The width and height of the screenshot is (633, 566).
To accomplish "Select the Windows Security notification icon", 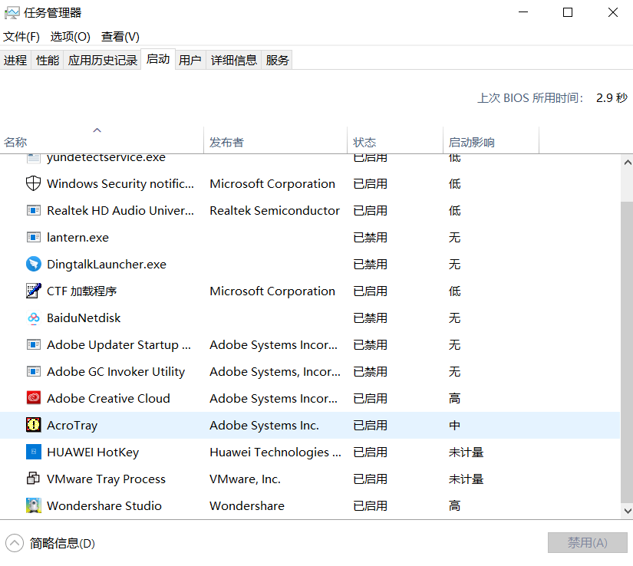I will [x=32, y=183].
